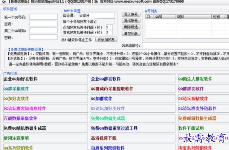229x150 pixels.
Task: Open the DZ论坛顶帖软件 ad link
Action: (204, 99)
